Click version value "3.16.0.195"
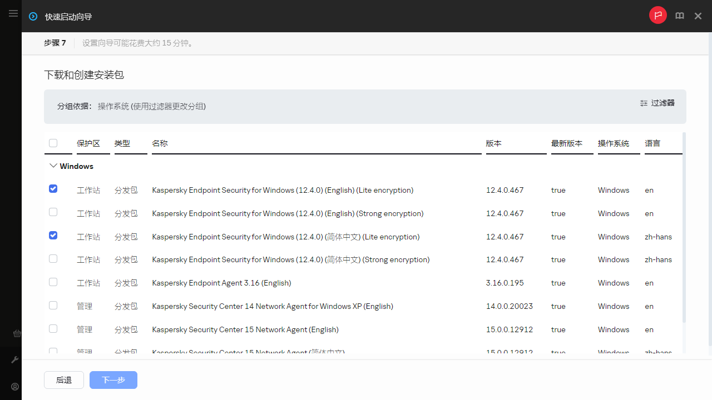The height and width of the screenshot is (400, 712). coord(505,283)
